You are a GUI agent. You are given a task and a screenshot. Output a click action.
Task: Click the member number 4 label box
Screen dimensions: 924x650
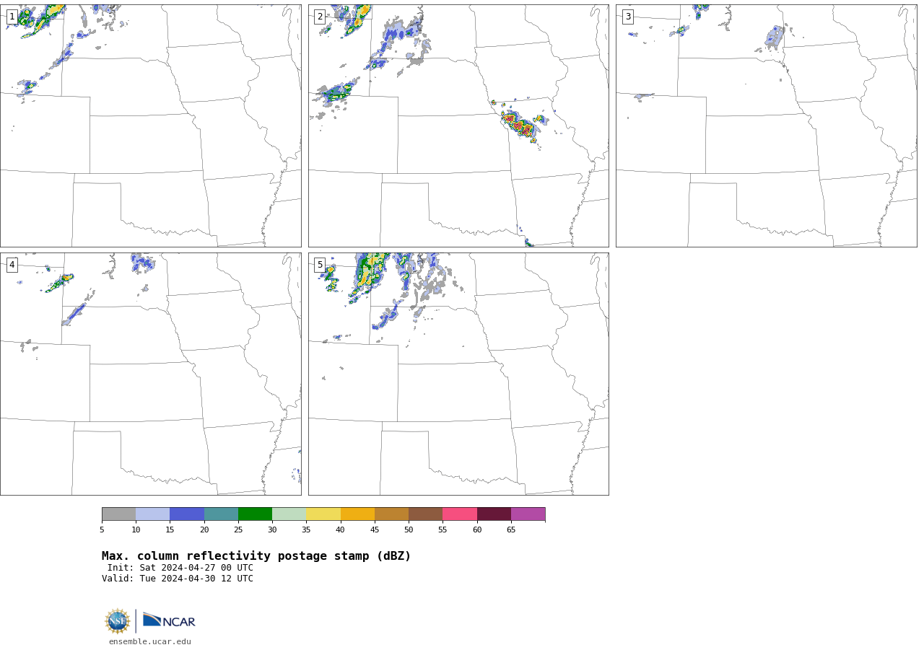coord(12,265)
